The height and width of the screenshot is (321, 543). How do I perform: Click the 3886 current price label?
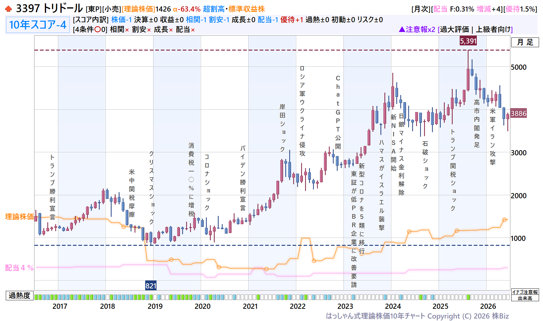[519, 114]
